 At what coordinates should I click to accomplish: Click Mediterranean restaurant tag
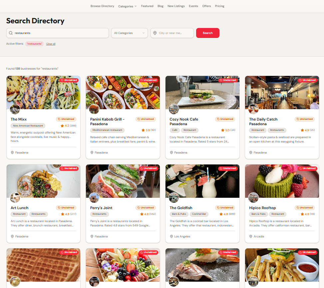[107, 130]
